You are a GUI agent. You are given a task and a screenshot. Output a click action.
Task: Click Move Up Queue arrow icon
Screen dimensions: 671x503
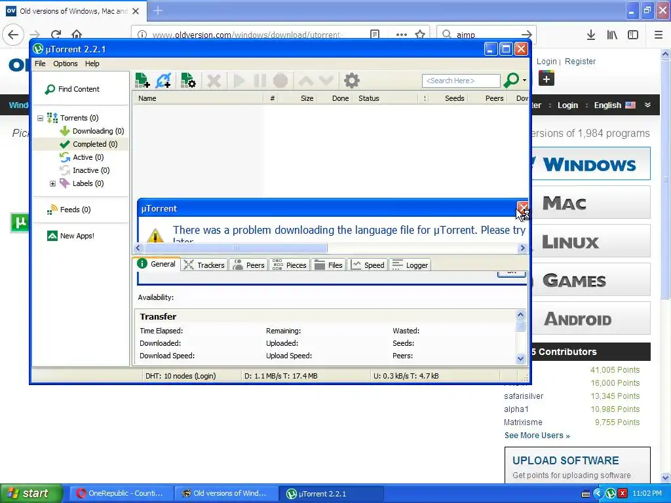(305, 81)
